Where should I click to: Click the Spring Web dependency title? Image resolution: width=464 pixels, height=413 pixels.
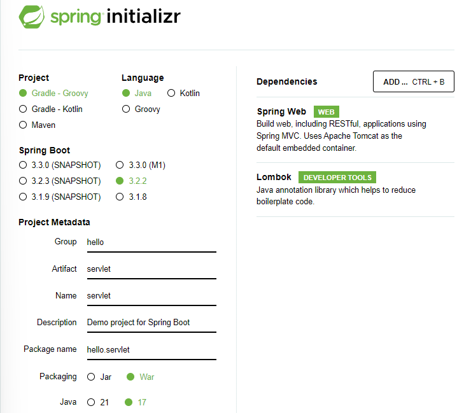[x=281, y=111]
